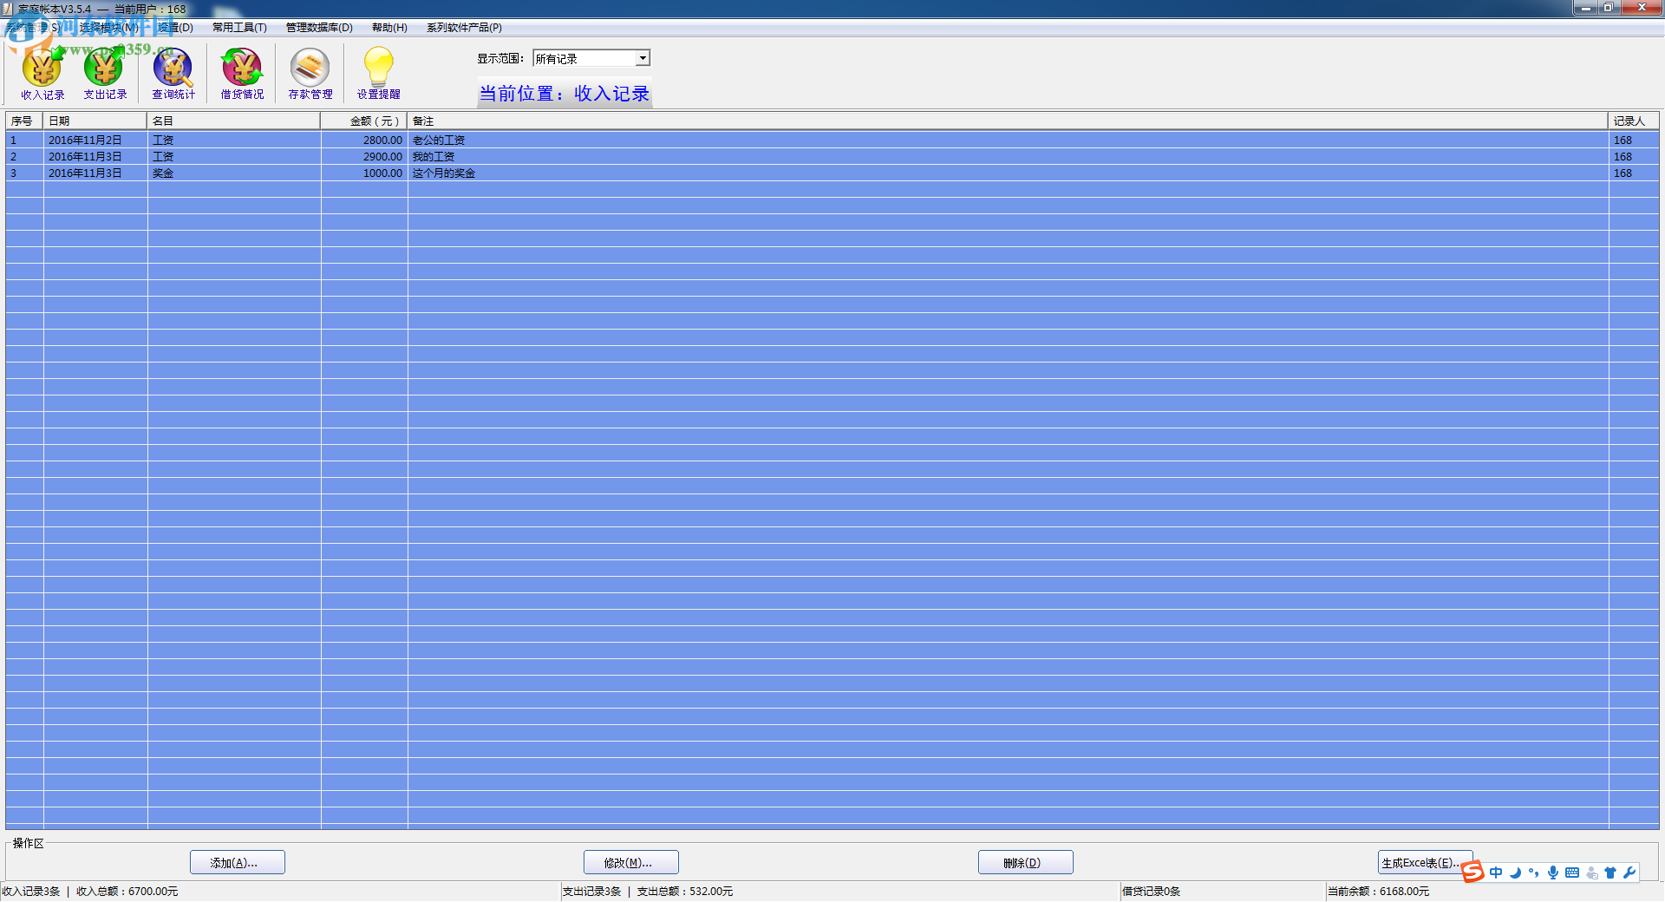Image resolution: width=1665 pixels, height=902 pixels.
Task: Click the 添加(A)... add button
Action: (x=238, y=862)
